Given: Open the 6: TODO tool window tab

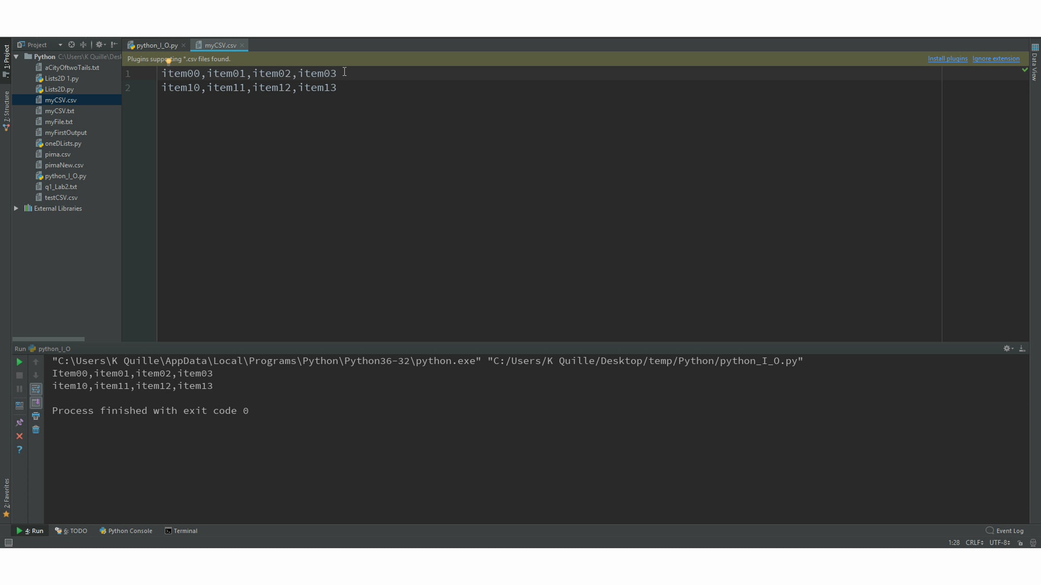Looking at the screenshot, I should [x=71, y=531].
